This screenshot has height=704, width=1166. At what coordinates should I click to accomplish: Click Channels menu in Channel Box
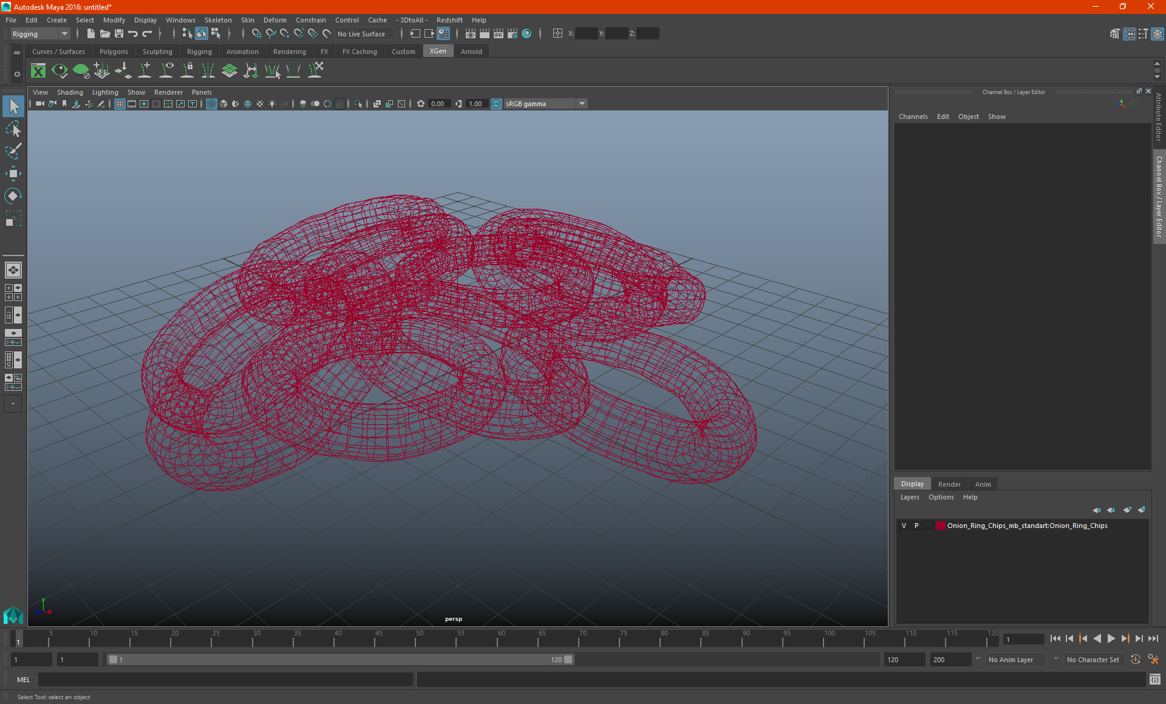(x=913, y=117)
